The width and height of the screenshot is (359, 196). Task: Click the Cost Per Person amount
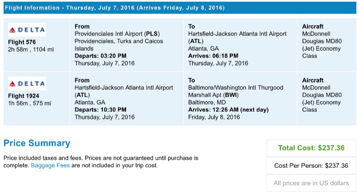pyautogui.click(x=311, y=166)
